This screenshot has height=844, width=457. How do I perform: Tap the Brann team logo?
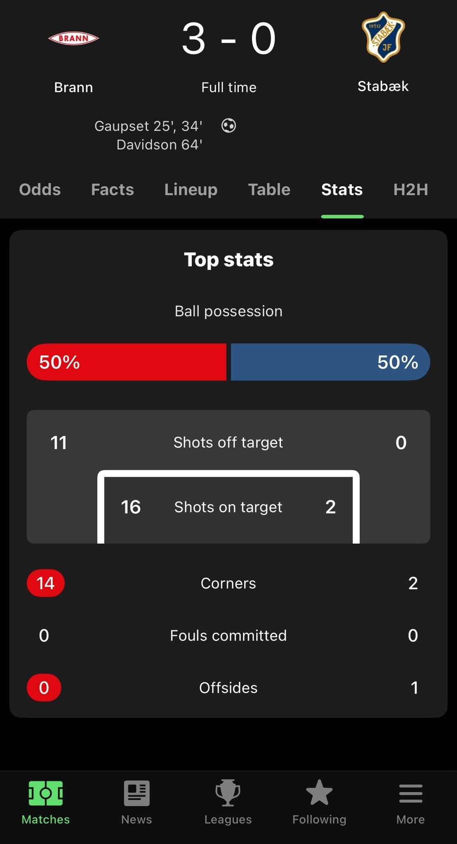point(73,38)
